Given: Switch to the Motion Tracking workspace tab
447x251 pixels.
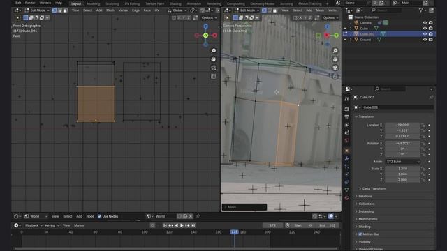Looking at the screenshot, I should 309,3.
